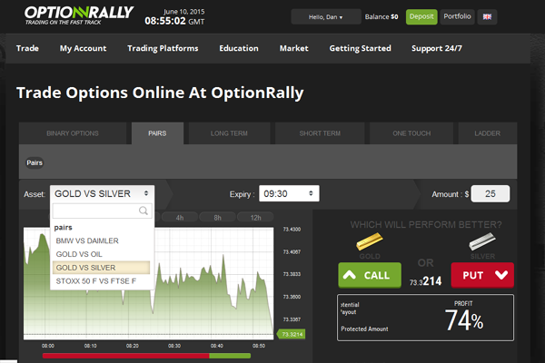
Task: Open the Trading Platforms menu
Action: point(163,48)
